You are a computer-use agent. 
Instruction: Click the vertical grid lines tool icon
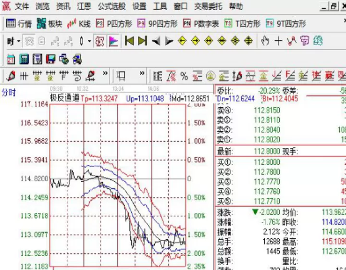pos(24,76)
